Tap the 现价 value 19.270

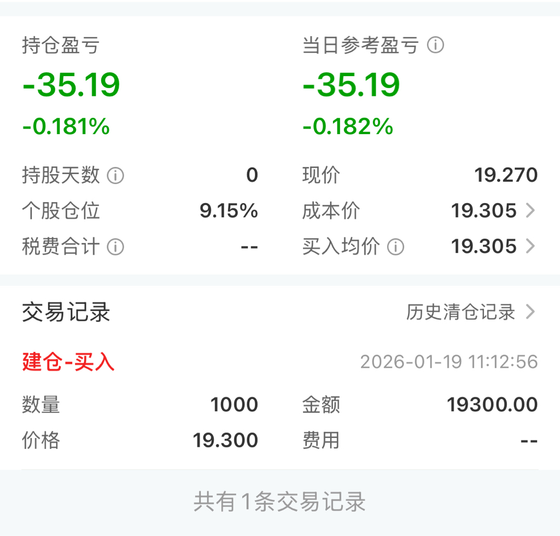click(x=506, y=176)
